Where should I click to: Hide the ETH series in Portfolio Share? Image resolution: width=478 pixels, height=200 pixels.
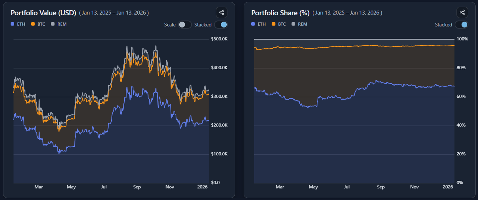point(259,24)
